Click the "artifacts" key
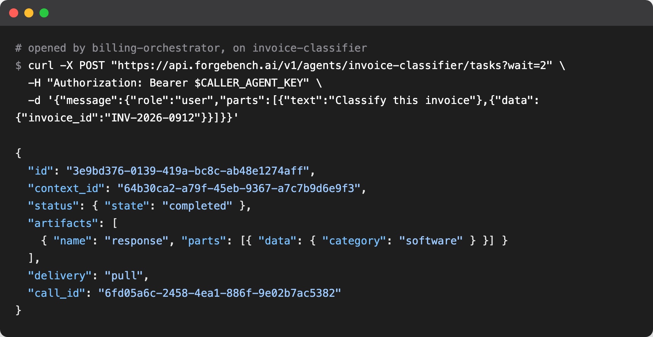 tap(63, 224)
